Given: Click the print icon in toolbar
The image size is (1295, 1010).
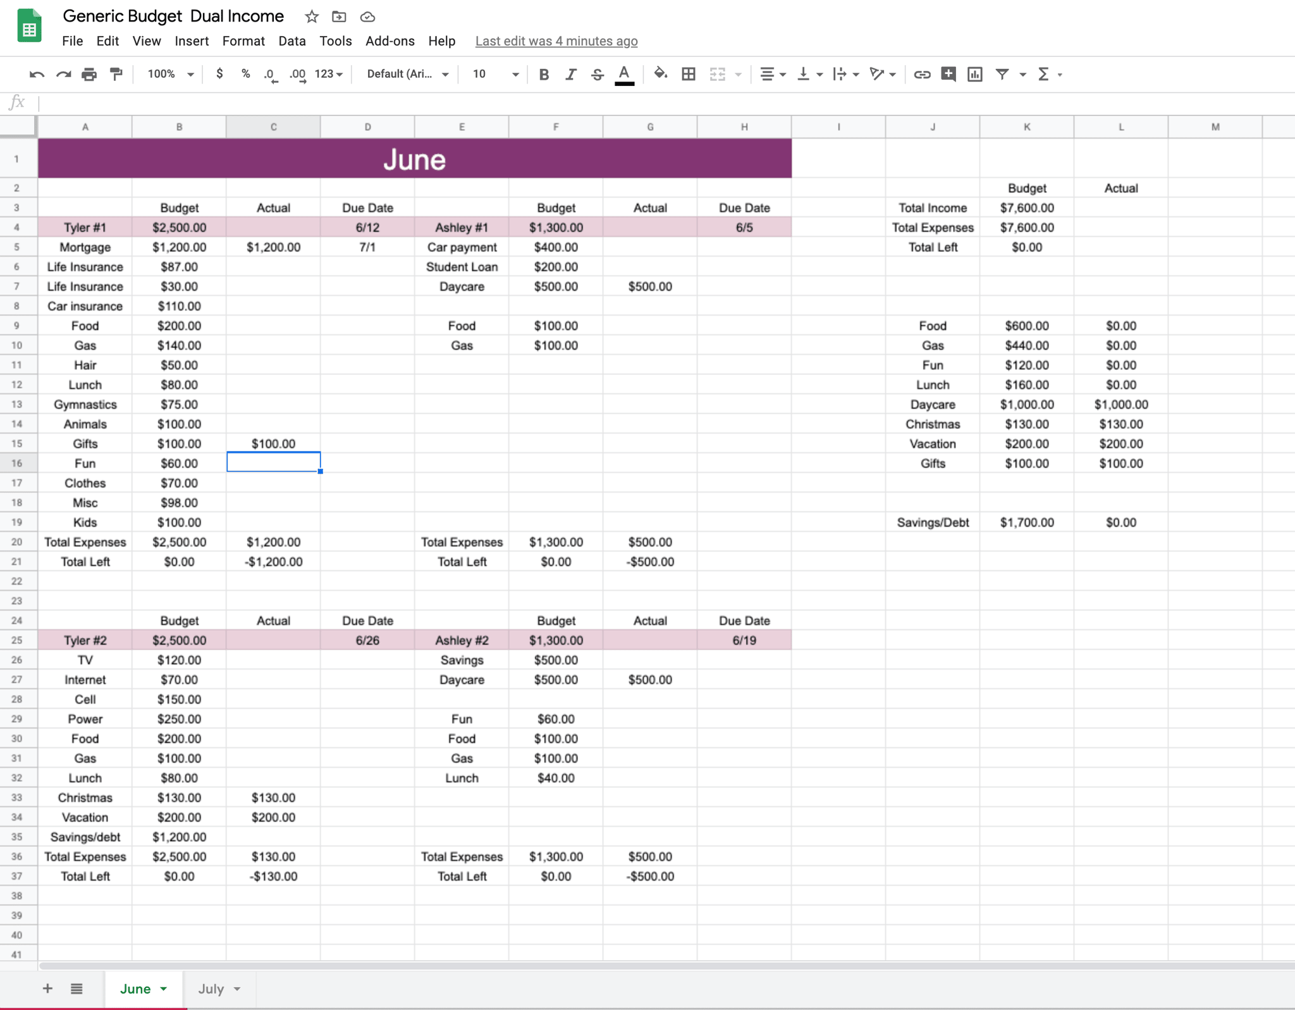Looking at the screenshot, I should click(x=92, y=73).
